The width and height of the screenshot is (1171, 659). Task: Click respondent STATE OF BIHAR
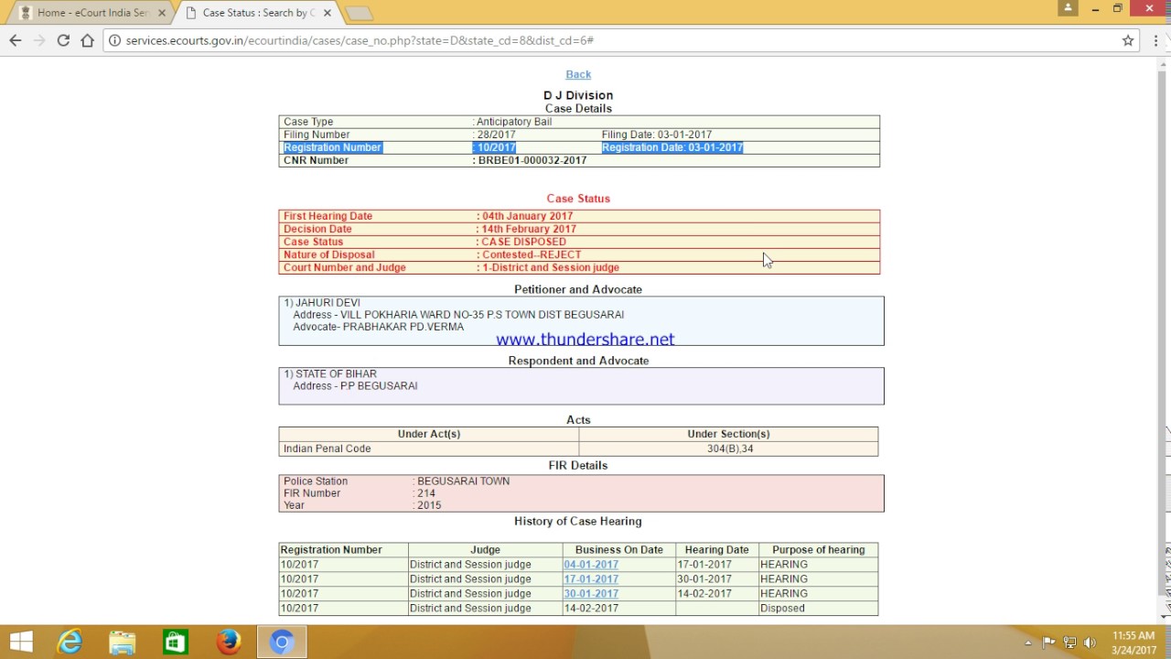(x=336, y=374)
